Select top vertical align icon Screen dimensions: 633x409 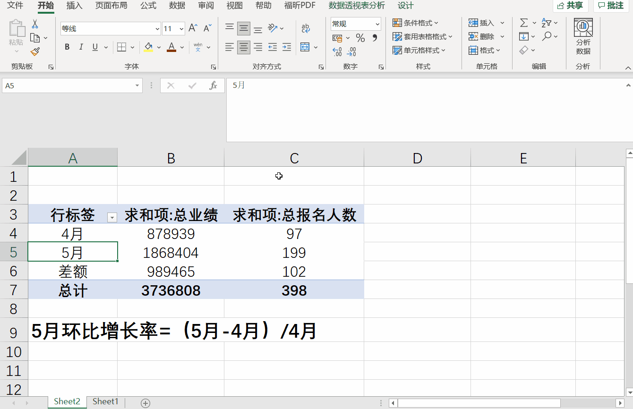[230, 28]
